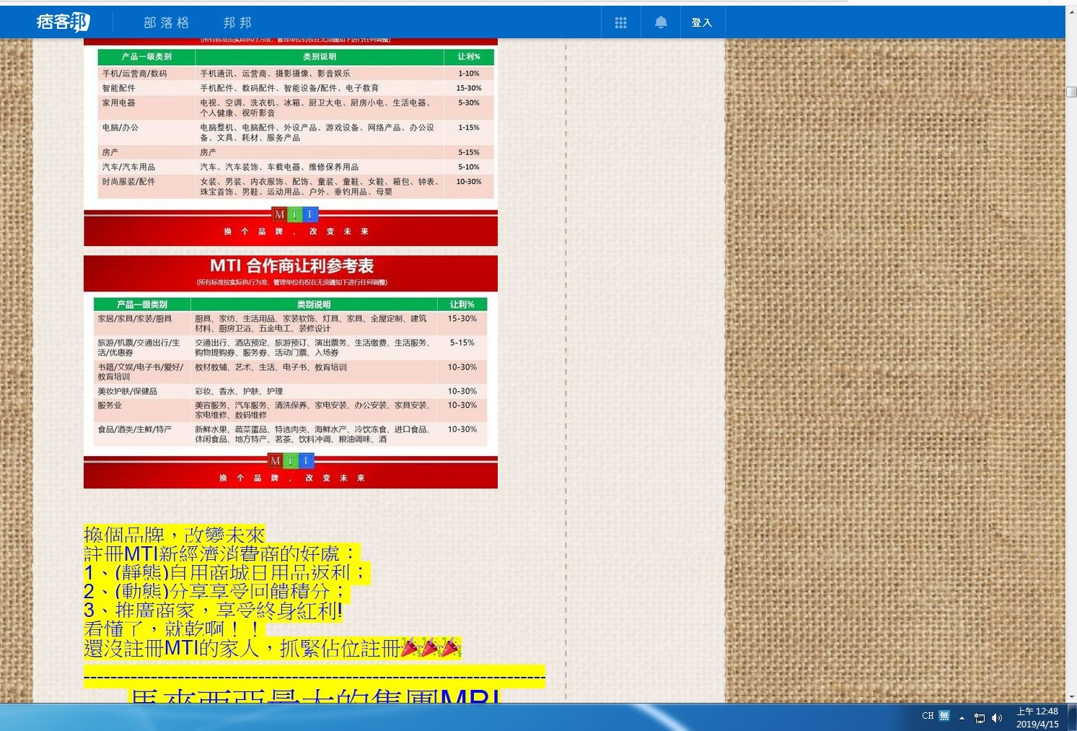The height and width of the screenshot is (731, 1077).
Task: Click the taskbar volume speaker icon
Action: coord(997,717)
